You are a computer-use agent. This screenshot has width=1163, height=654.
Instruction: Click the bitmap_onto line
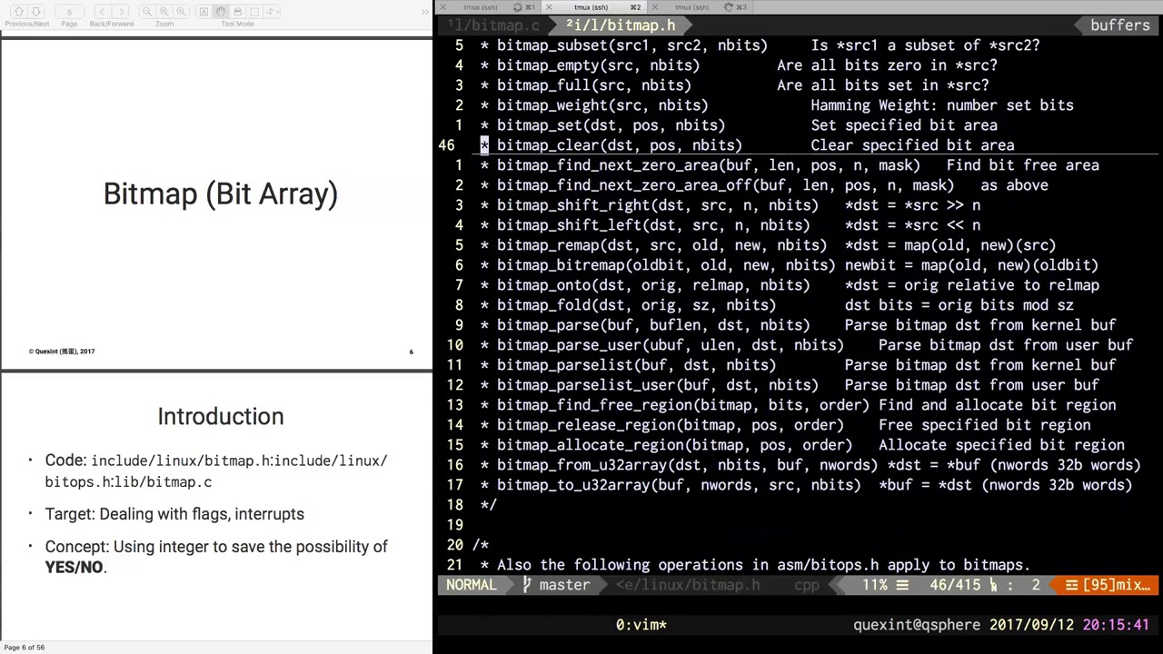click(x=790, y=285)
